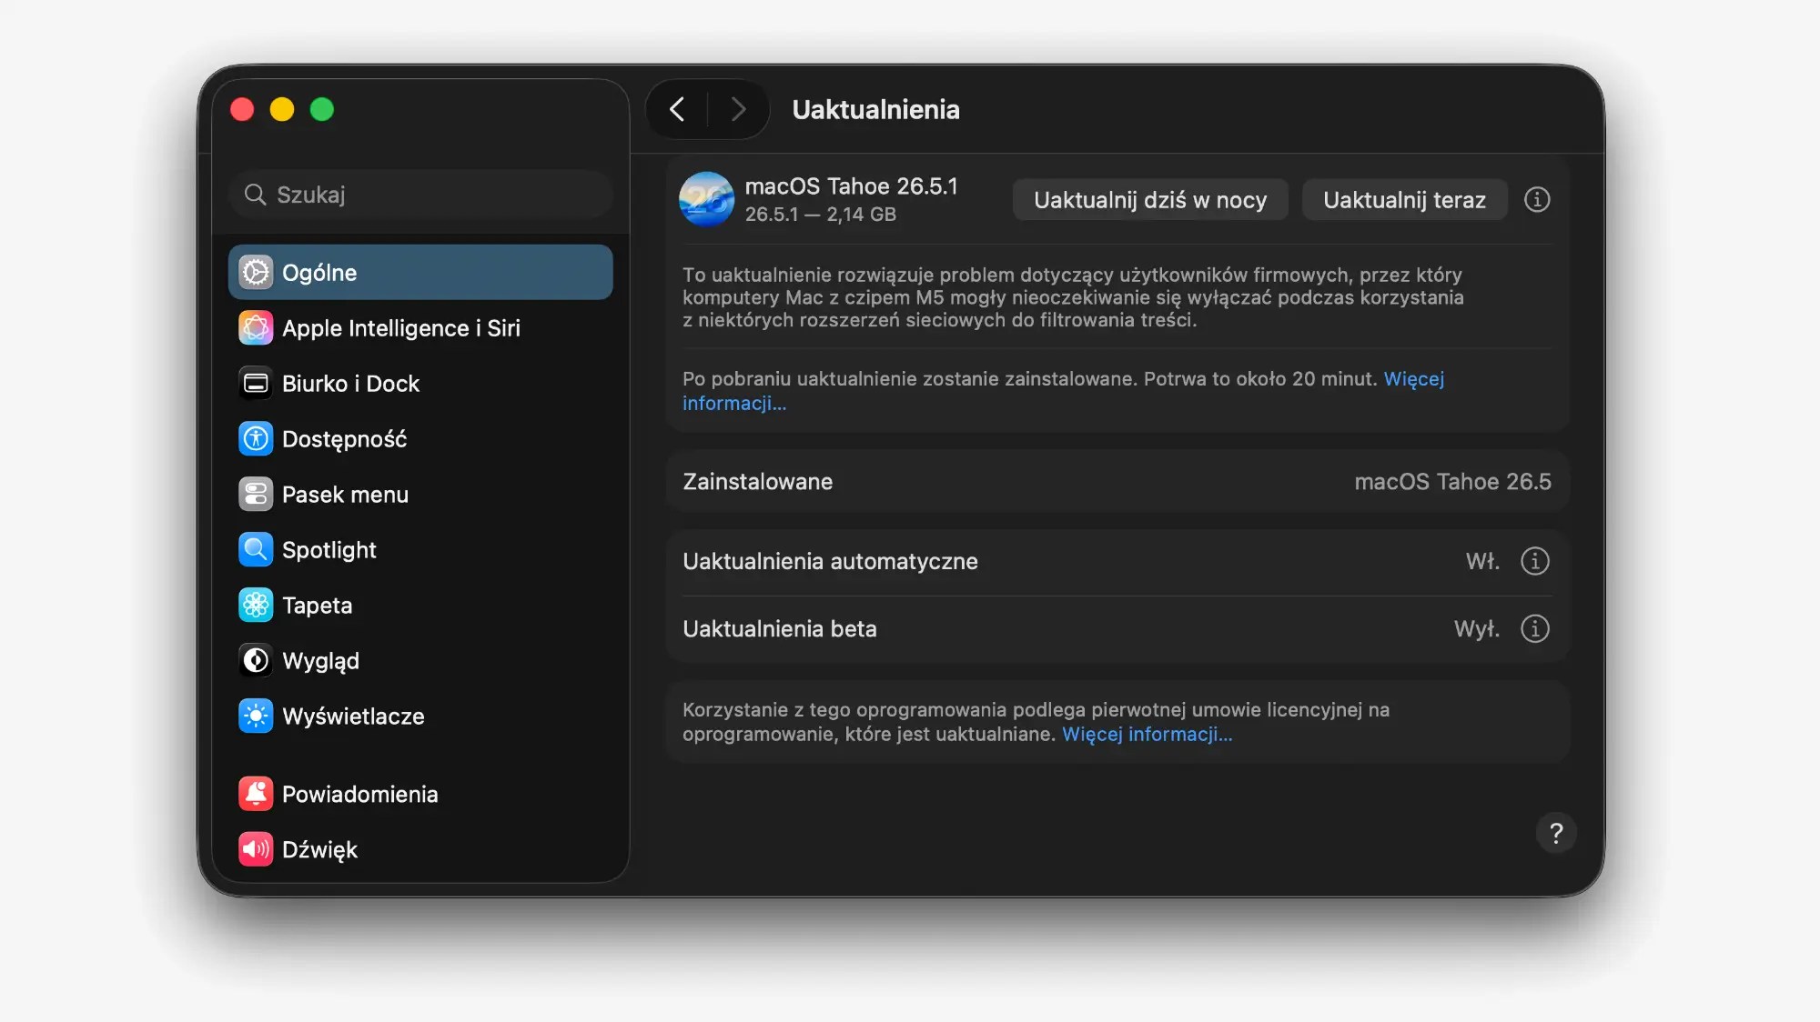Click the Powiadomienia bell icon
Viewport: 1820px width, 1022px height.
(x=256, y=794)
